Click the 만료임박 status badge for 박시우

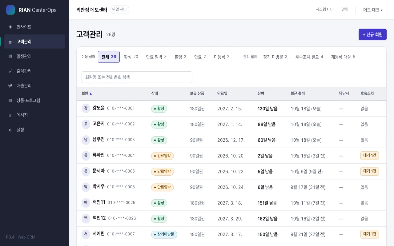[163, 187]
